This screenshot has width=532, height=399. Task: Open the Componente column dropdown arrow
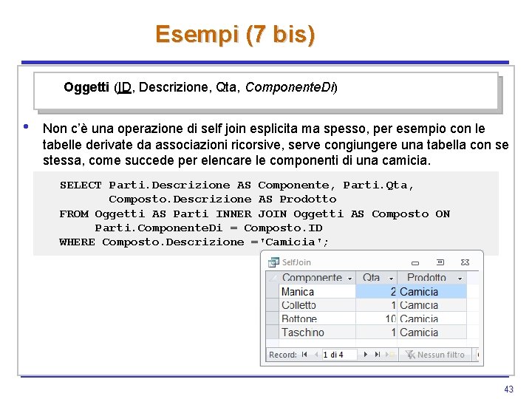[349, 279]
